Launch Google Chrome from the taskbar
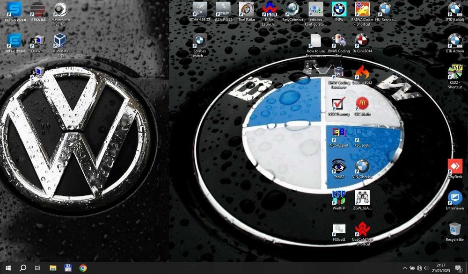 point(83,268)
